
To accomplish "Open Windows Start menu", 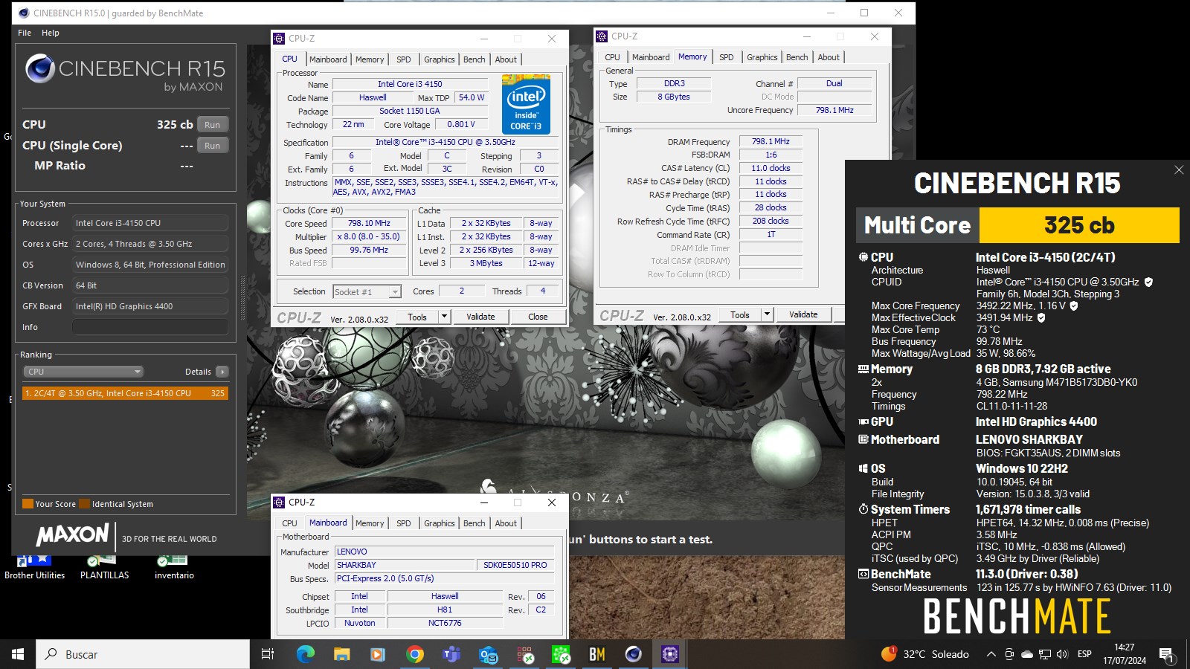I will click(x=18, y=654).
